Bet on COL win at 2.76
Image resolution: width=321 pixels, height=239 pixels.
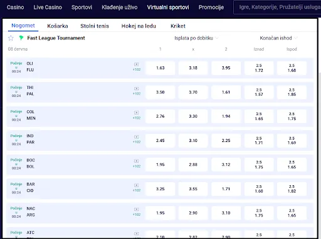click(x=160, y=116)
